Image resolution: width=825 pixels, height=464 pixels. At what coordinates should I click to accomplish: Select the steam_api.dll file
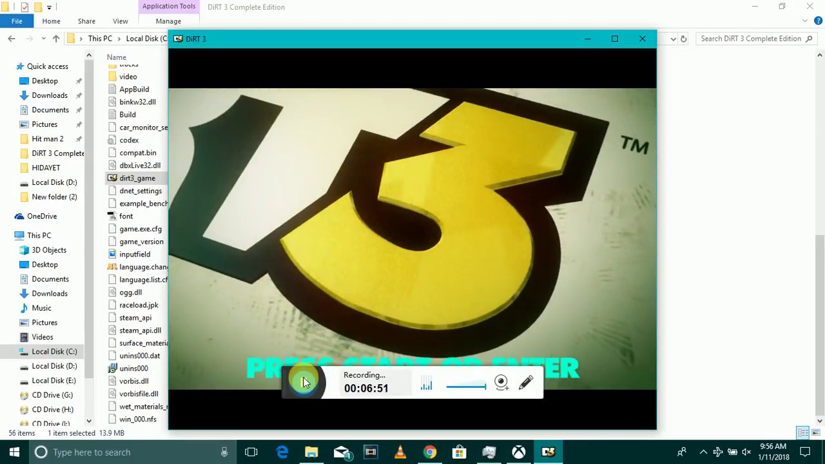click(140, 331)
